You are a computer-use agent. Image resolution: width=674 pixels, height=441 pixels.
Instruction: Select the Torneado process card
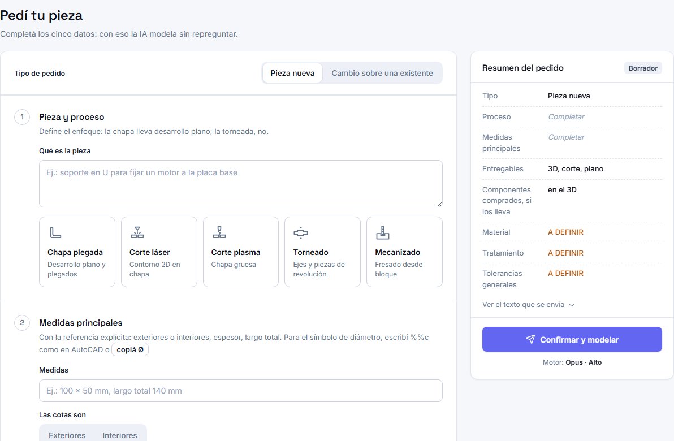(322, 252)
